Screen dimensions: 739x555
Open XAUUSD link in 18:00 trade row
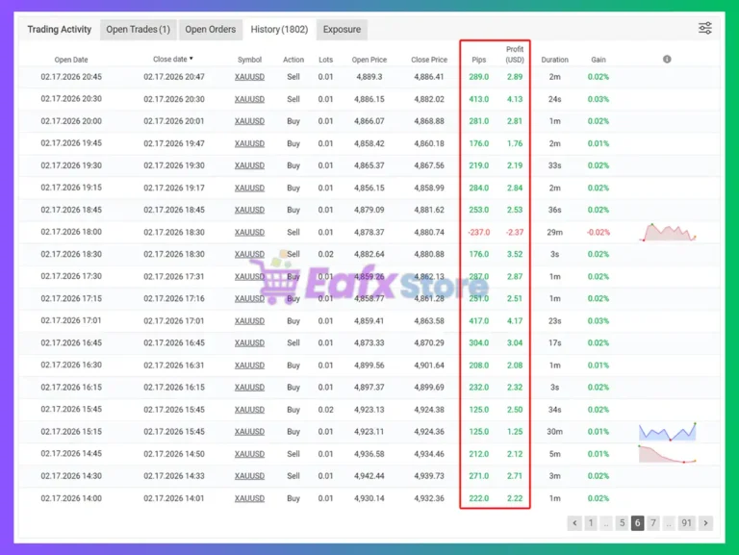coord(249,232)
